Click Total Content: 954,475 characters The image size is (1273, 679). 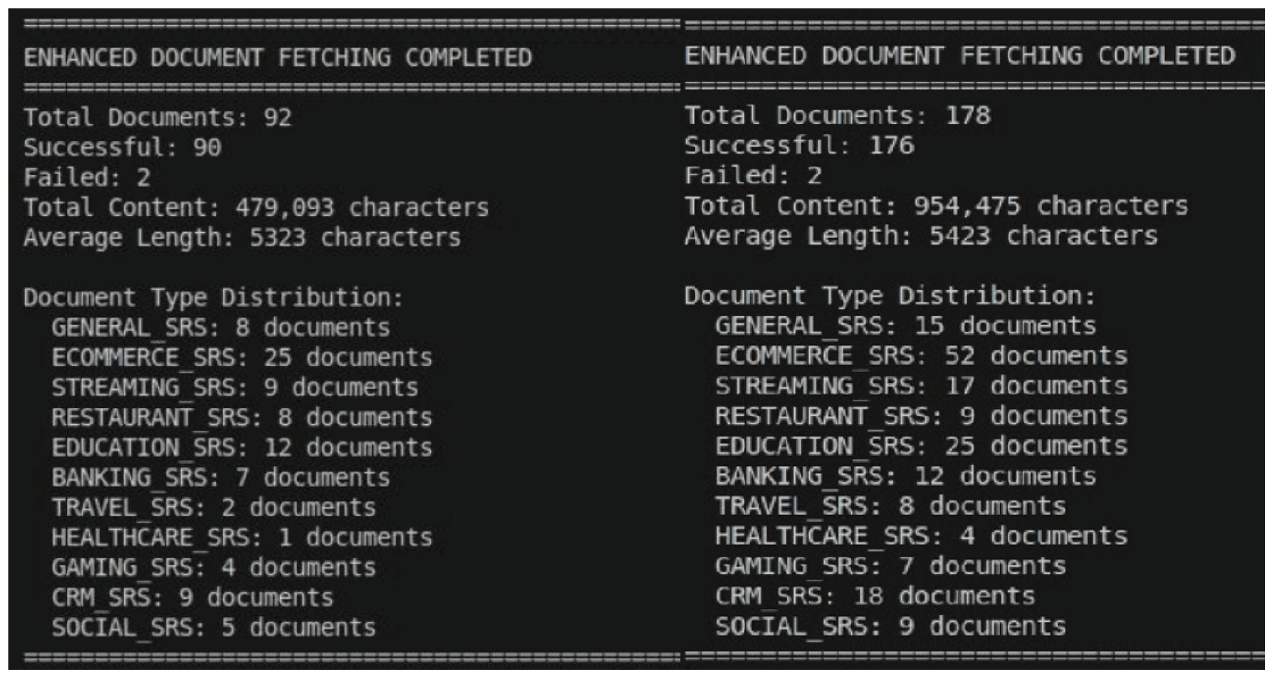point(936,206)
